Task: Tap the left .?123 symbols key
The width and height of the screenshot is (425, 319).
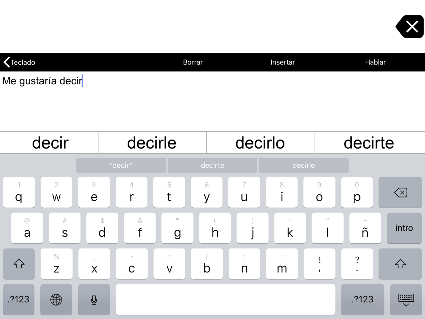Action: pos(19,300)
